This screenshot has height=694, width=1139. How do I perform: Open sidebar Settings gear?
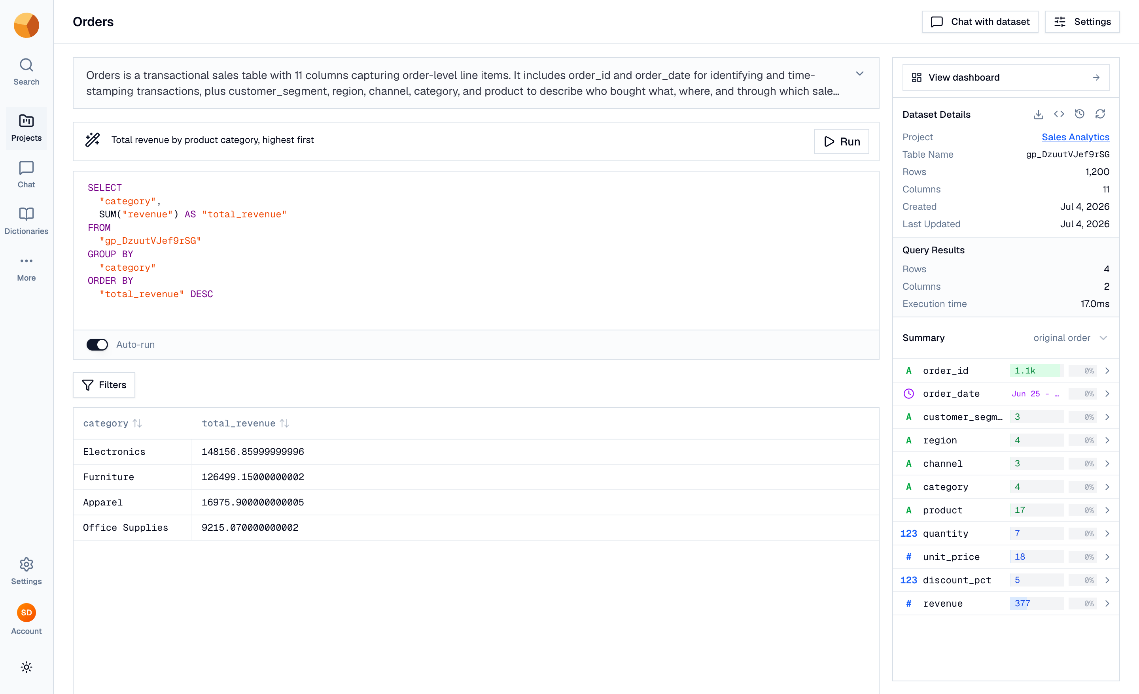[x=26, y=571]
